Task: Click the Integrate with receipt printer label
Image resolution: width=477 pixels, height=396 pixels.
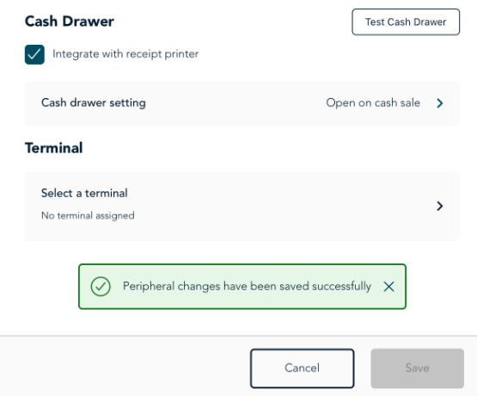Action: click(125, 54)
